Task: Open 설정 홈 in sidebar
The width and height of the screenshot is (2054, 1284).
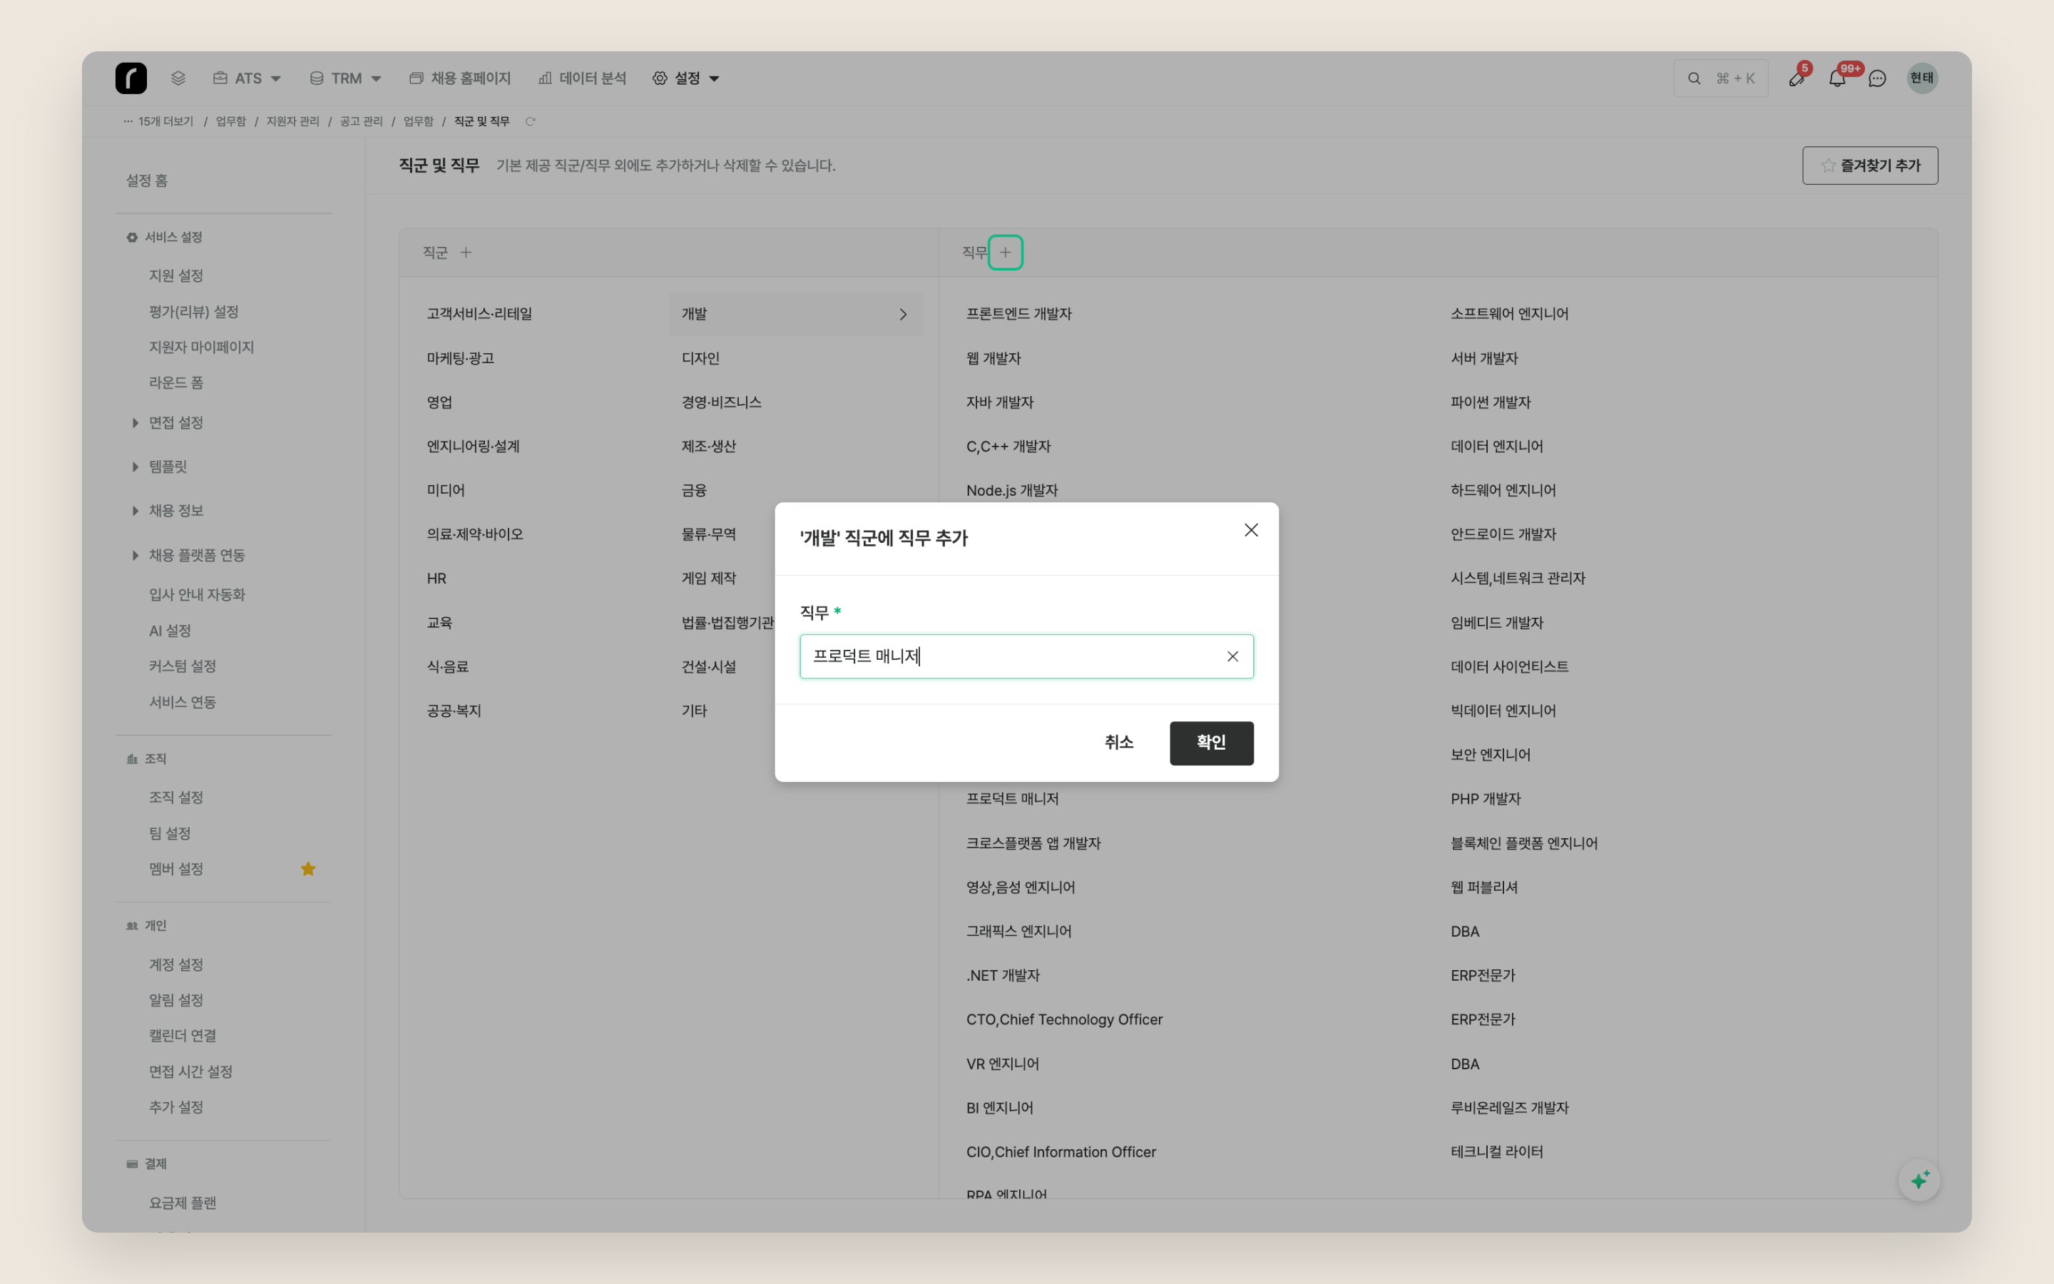Action: [x=147, y=180]
